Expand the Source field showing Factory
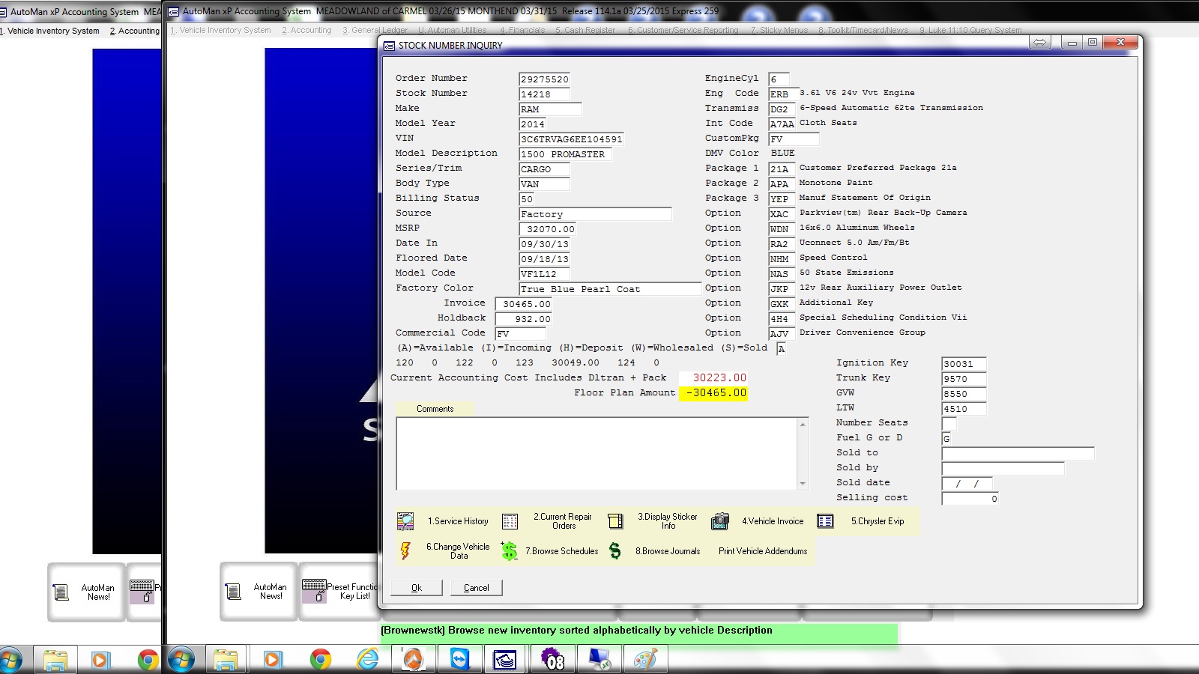This screenshot has height=674, width=1199. point(596,213)
